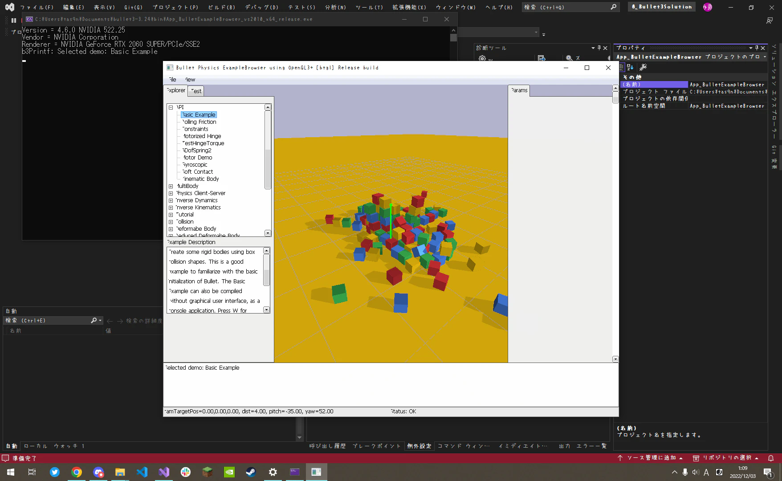Open the Properties object selector dropdown
This screenshot has width=782, height=481.
(x=765, y=57)
